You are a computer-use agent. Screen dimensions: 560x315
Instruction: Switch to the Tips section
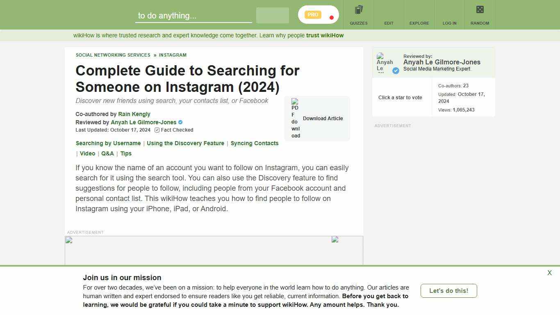coord(126,153)
